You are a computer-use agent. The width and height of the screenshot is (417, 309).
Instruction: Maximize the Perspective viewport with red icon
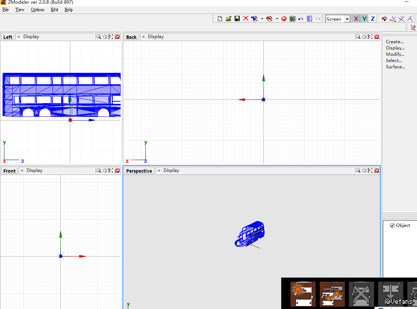pos(377,170)
